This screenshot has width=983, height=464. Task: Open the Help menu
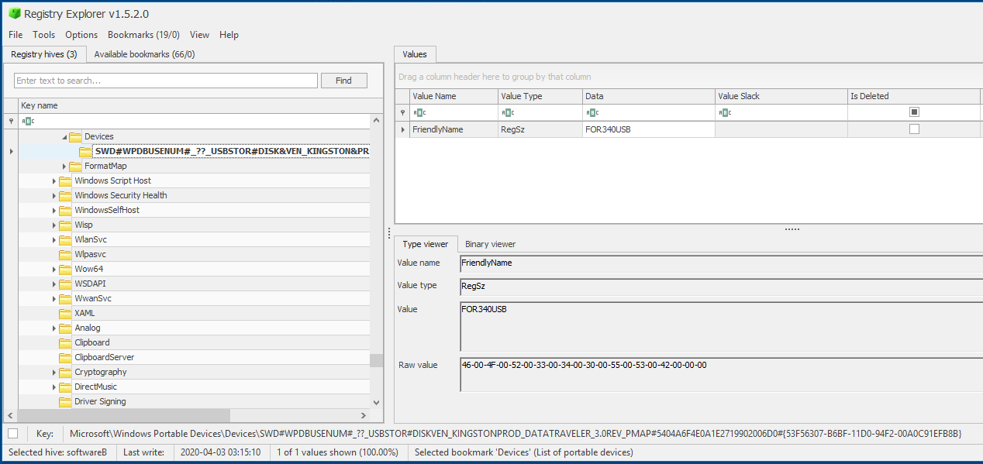pos(229,35)
